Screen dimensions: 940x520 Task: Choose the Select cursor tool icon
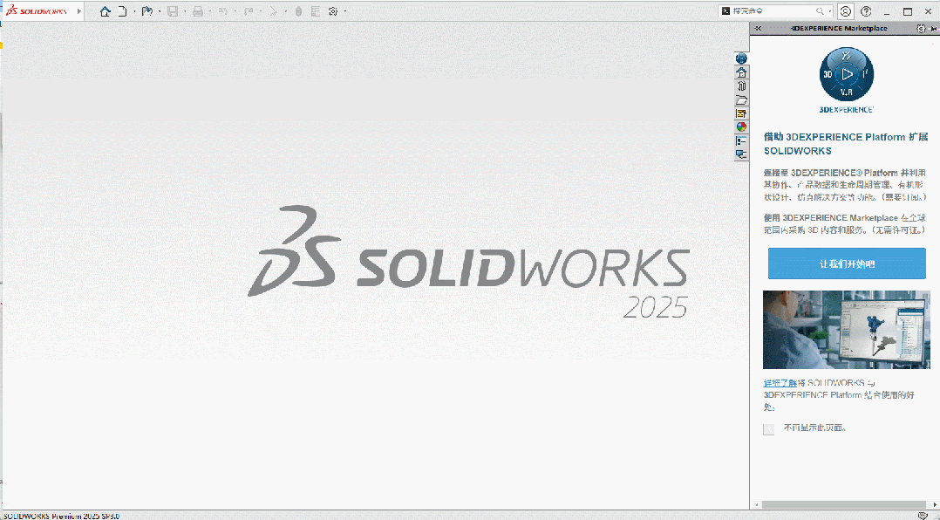(x=274, y=10)
